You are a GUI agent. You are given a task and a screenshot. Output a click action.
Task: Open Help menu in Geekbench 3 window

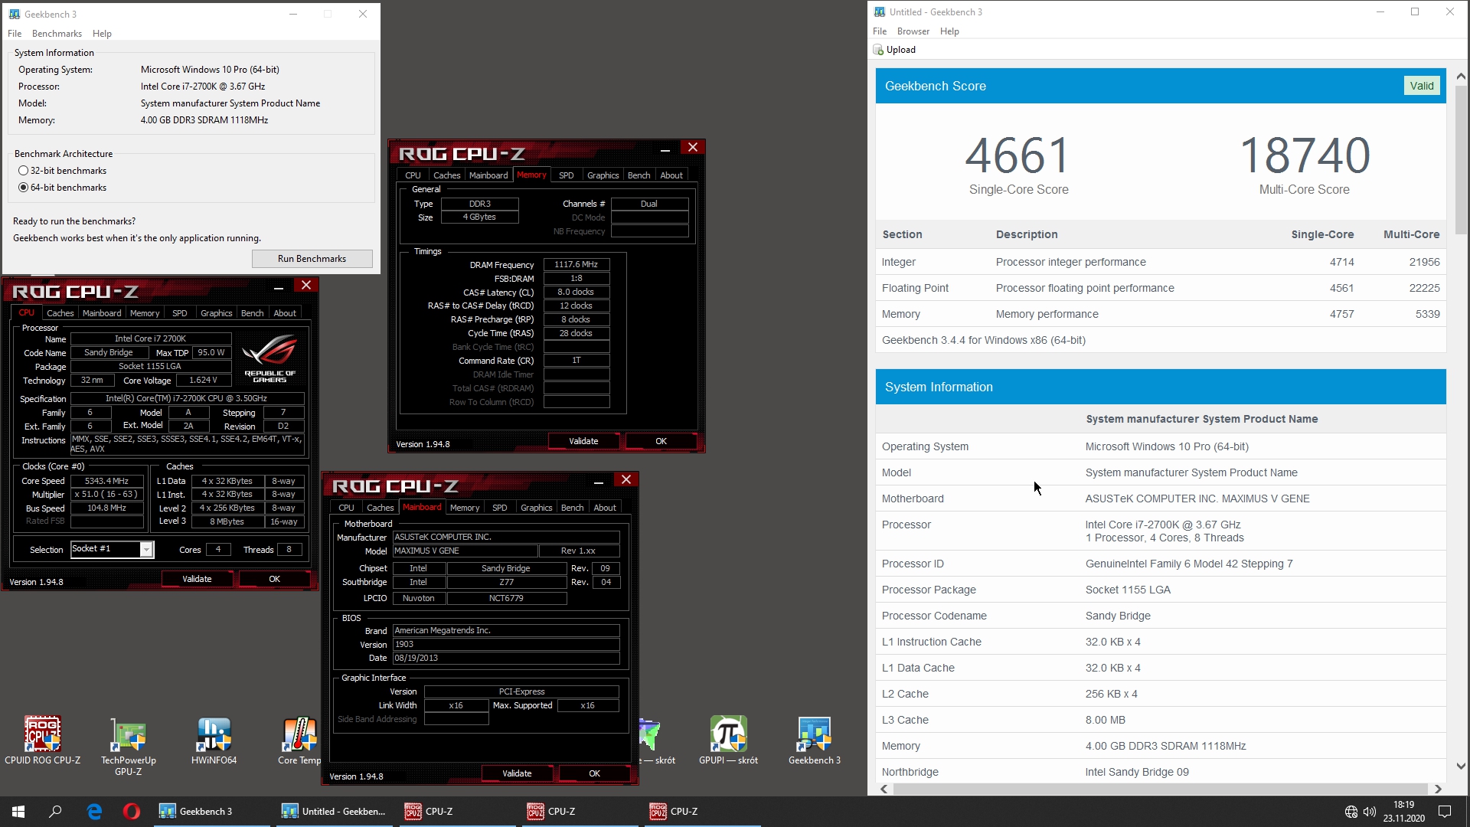coord(102,34)
